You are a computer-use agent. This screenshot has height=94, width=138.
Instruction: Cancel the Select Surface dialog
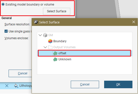[x=85, y=84]
